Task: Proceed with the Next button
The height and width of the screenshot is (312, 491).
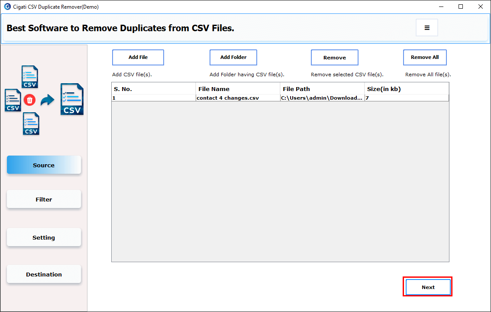Action: click(428, 287)
